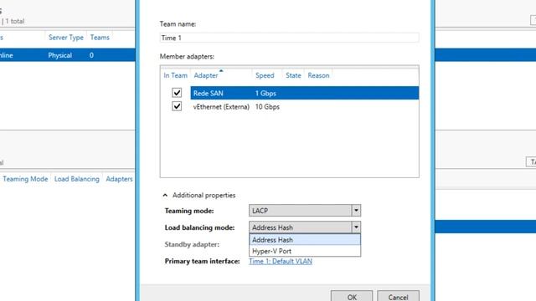
Task: Sort member adapters by Speed column
Action: [265, 75]
